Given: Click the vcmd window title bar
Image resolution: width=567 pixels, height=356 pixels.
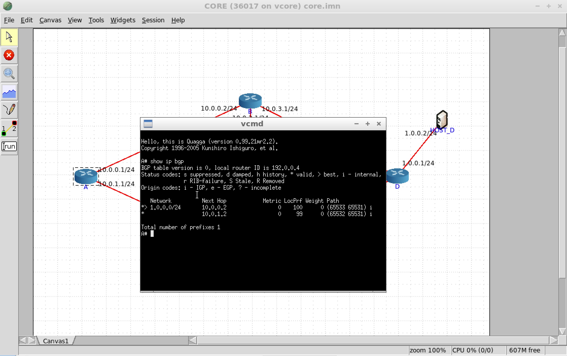Looking at the screenshot, I should [x=252, y=124].
